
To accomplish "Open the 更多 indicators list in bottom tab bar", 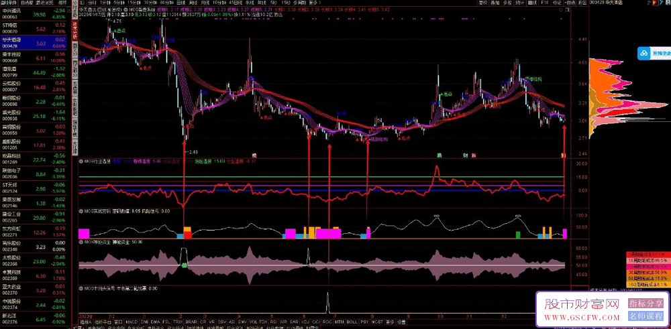I will [390, 322].
